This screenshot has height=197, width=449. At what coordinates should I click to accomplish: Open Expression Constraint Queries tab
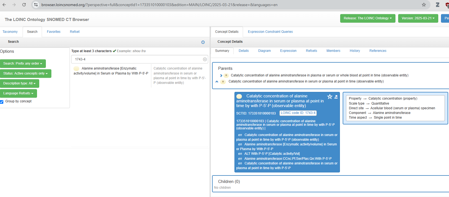(x=270, y=32)
